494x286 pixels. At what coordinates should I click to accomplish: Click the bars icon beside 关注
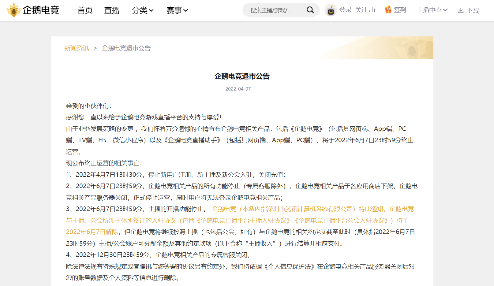(372, 10)
